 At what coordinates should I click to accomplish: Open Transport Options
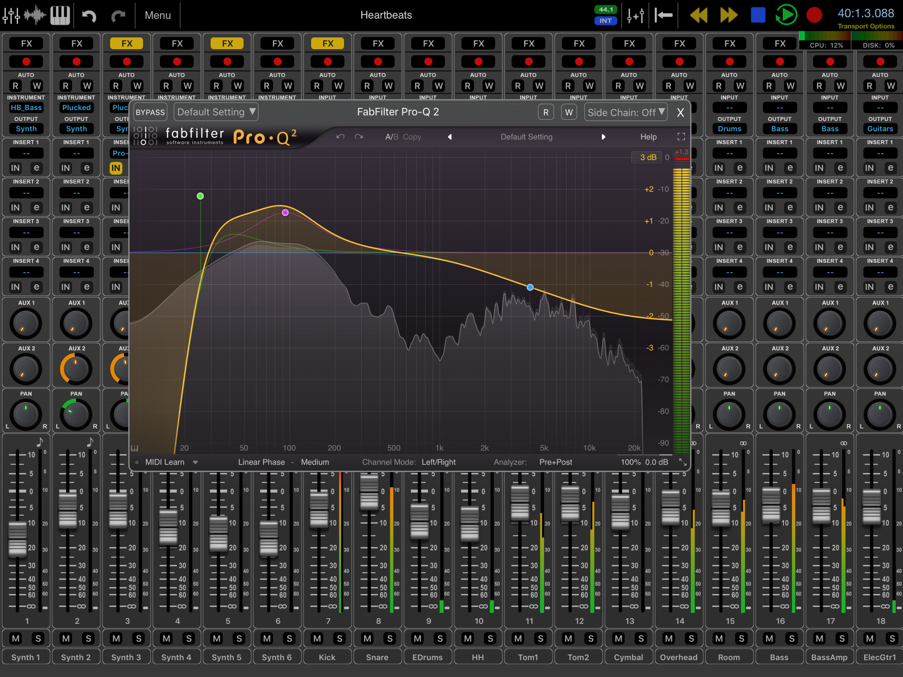[866, 26]
